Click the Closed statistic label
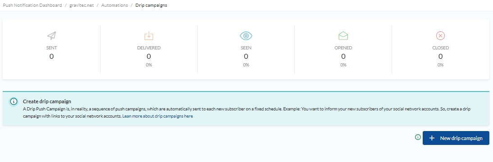493x162 pixels. [440, 48]
